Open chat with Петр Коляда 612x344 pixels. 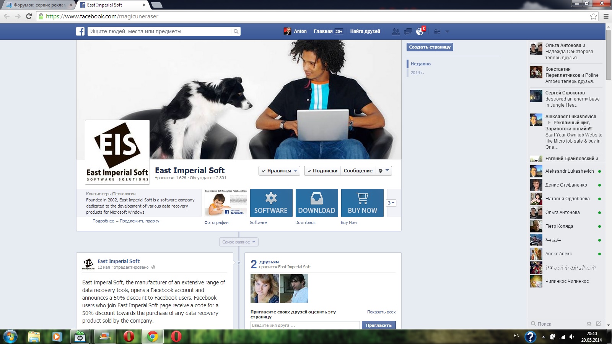(565, 226)
